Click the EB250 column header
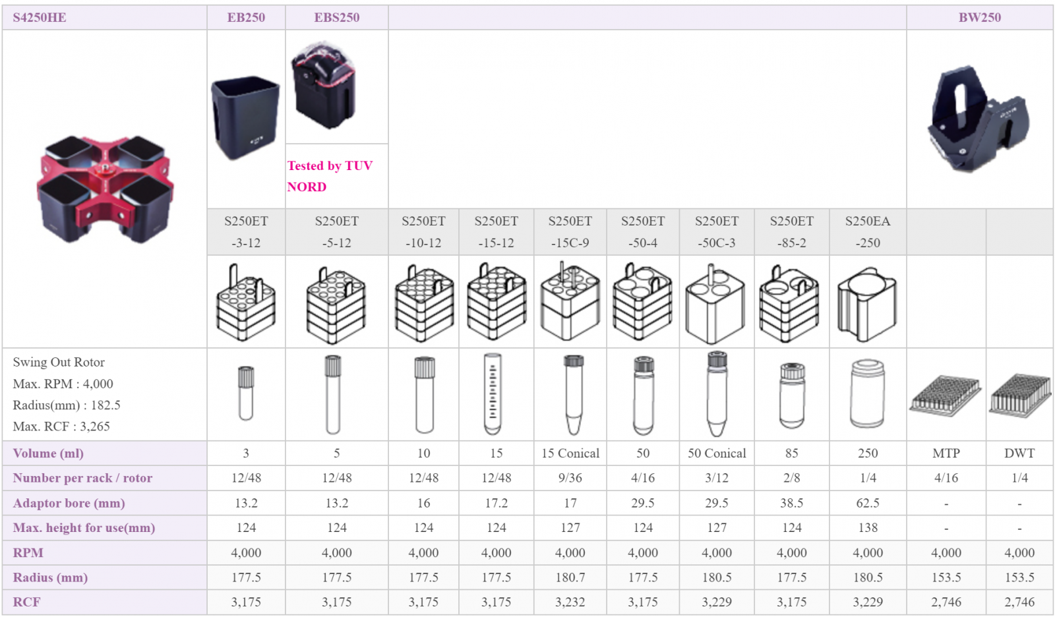 [246, 18]
